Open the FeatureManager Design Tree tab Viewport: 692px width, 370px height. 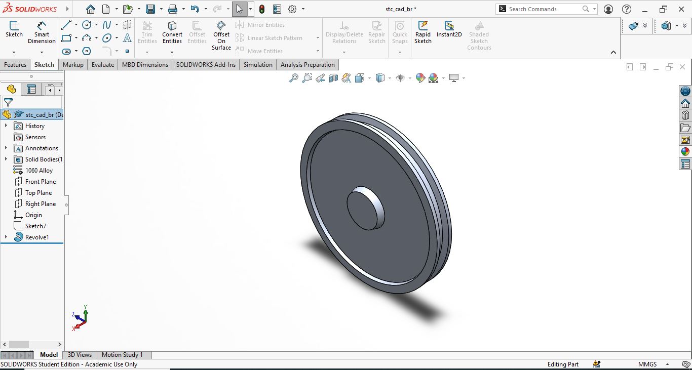click(11, 90)
